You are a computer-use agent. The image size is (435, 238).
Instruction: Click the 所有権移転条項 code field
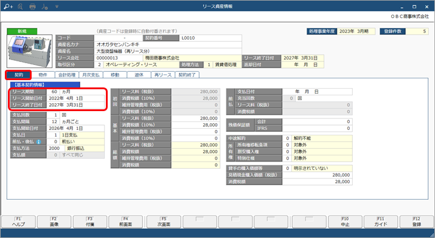coord(287,144)
